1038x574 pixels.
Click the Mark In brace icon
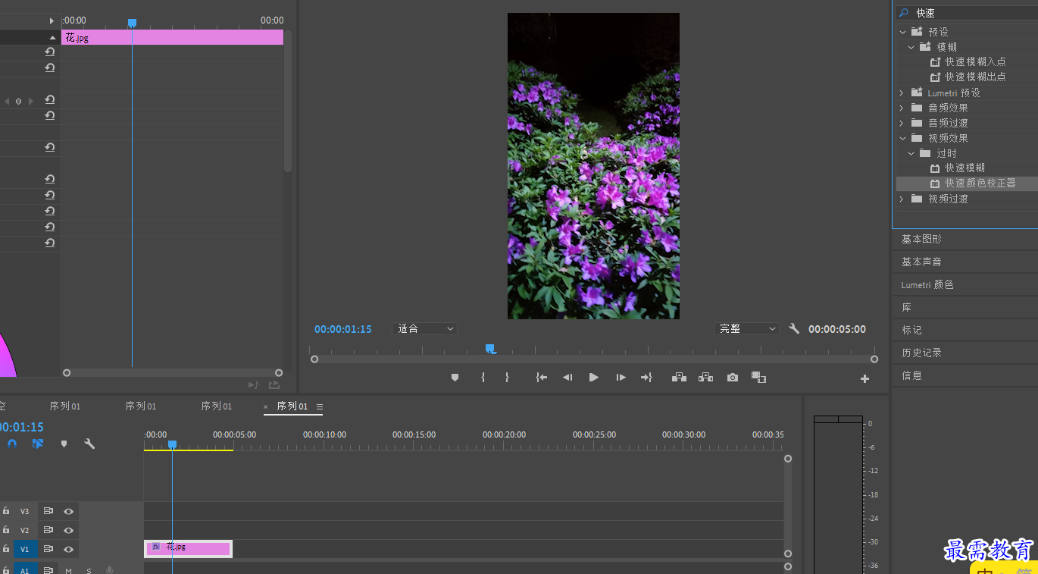tap(483, 378)
